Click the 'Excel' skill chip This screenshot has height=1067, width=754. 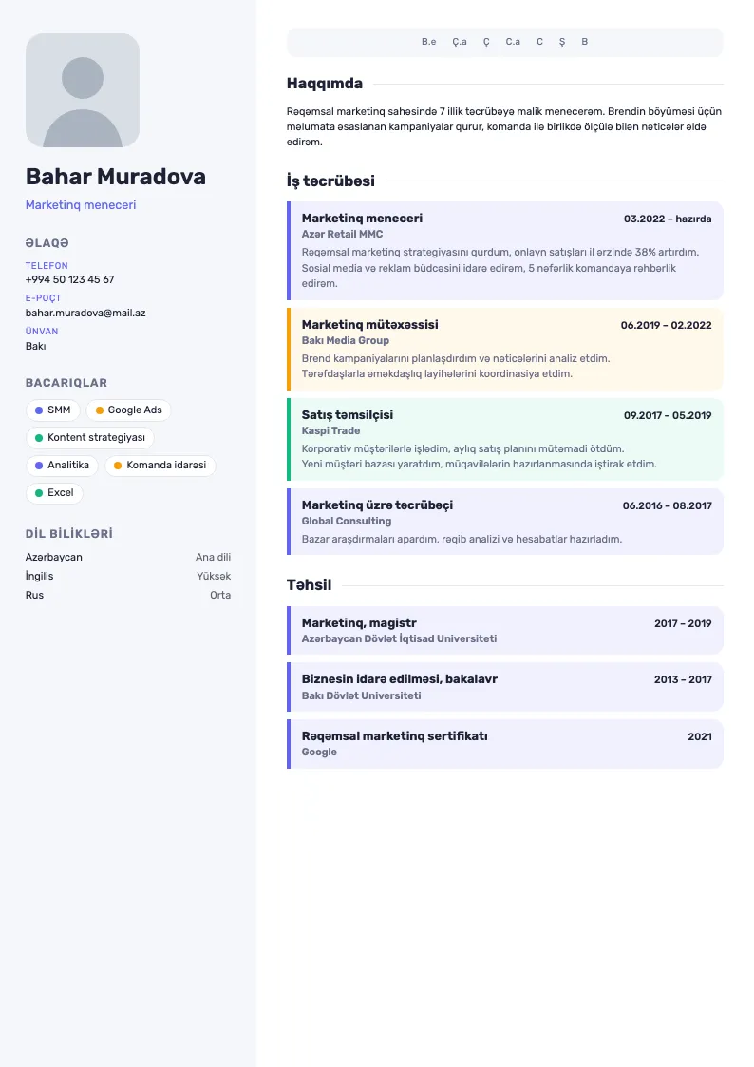[x=54, y=493]
